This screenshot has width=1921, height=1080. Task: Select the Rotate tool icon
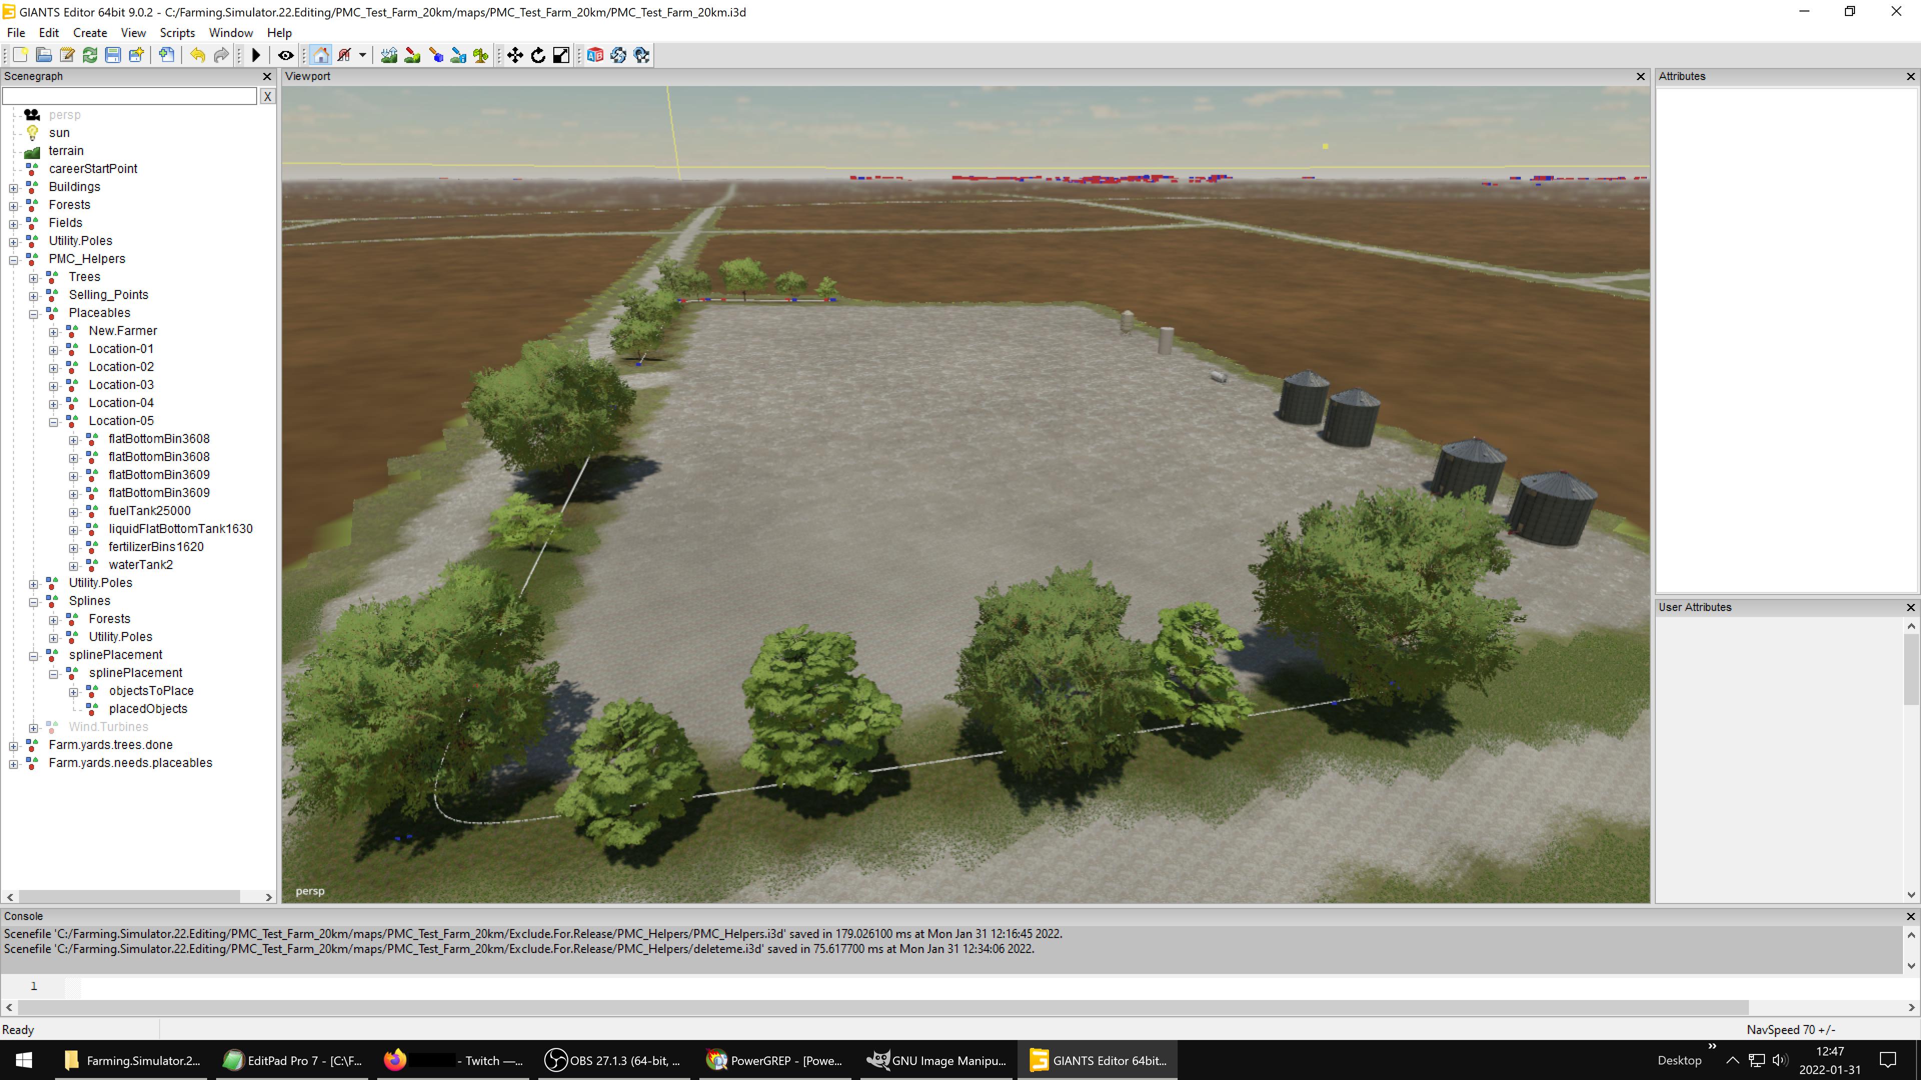tap(538, 55)
